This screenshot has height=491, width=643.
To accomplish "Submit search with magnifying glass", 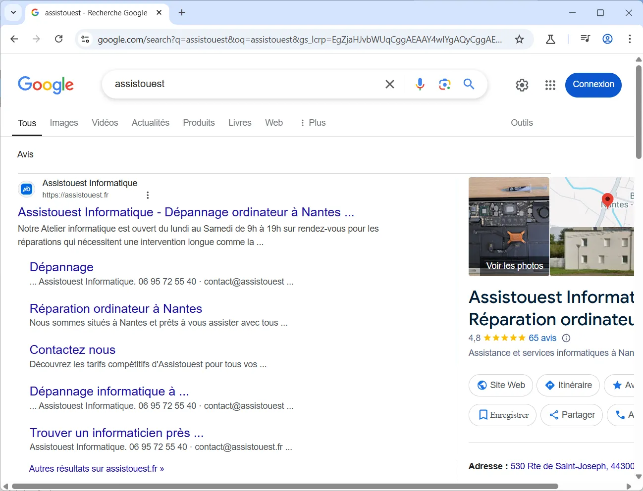I will 469,84.
